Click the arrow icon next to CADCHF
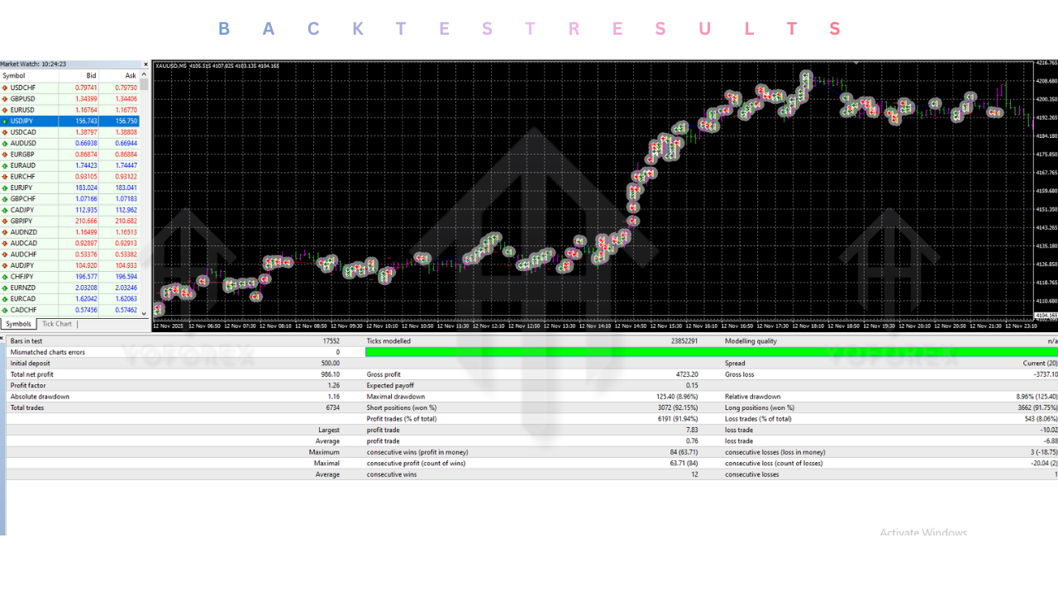 click(5, 310)
